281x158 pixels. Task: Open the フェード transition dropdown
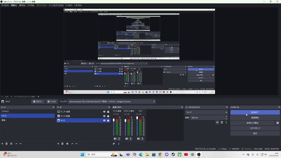(x=206, y=112)
